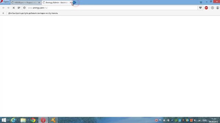Open the Opera main menu
The height and width of the screenshot is (123, 220).
tap(5, 2)
